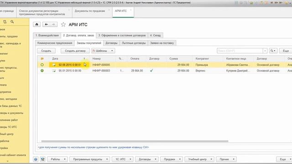
Task: Expand the sidebar list with the bottom down arrow
Action: 8,161
